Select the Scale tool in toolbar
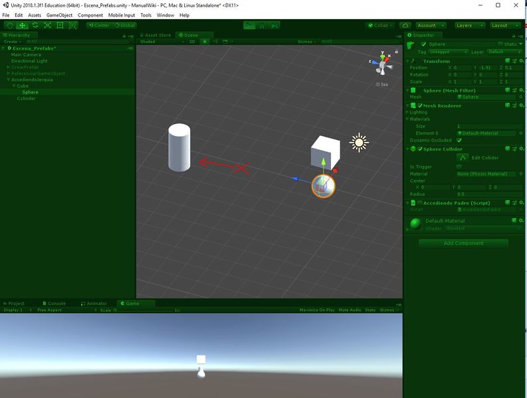This screenshot has width=527, height=398. pos(47,25)
